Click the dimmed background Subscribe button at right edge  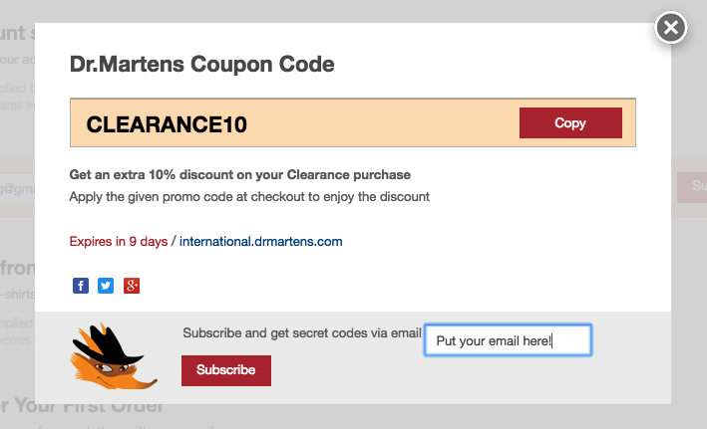pos(691,186)
